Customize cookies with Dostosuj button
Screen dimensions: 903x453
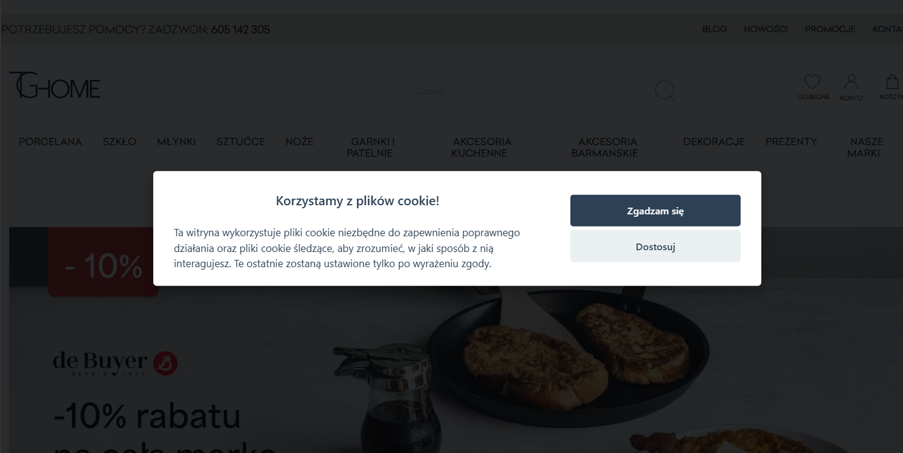pos(656,247)
